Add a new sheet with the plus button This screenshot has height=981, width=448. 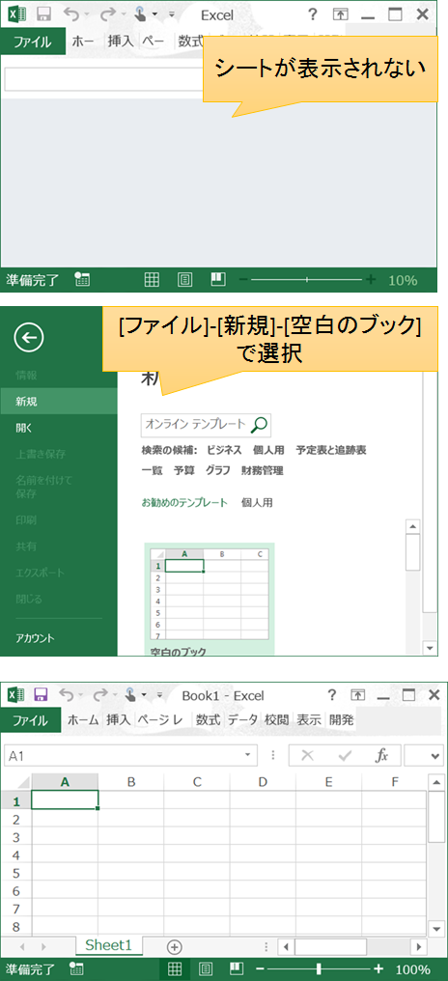tap(174, 946)
